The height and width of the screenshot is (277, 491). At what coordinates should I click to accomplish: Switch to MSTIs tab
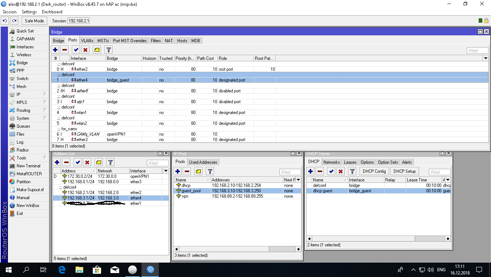[x=103, y=41]
